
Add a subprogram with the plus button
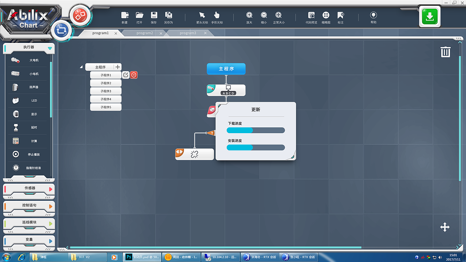(x=118, y=67)
